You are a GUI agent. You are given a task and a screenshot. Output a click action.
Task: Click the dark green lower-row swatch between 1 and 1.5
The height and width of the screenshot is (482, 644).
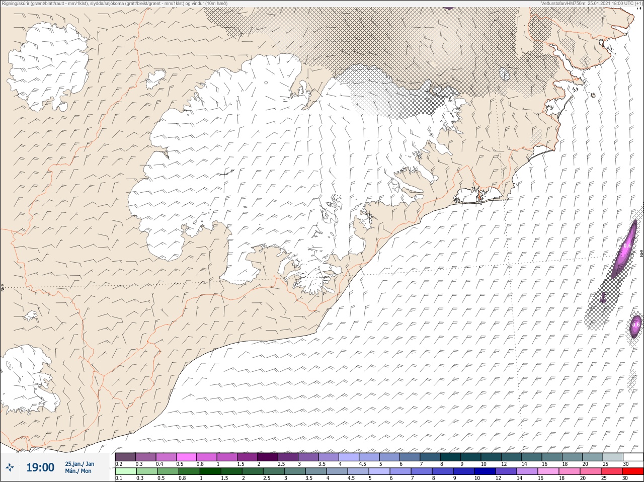click(209, 471)
